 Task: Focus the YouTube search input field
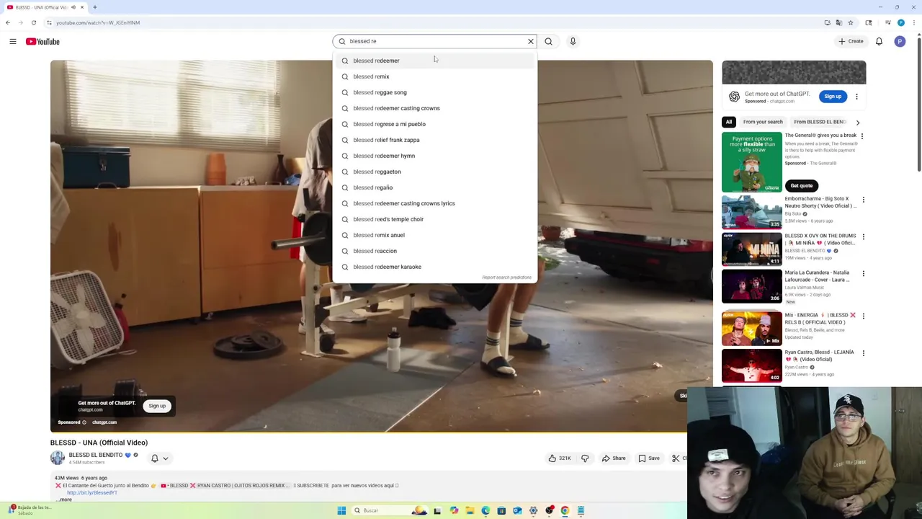coord(436,42)
